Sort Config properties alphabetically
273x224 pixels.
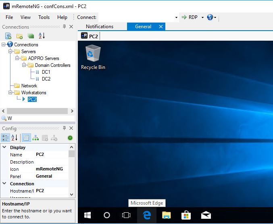click(x=15, y=138)
